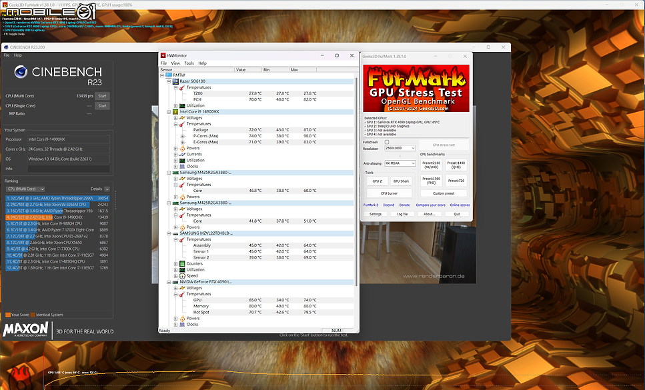Open the Cinebench File menu
The image size is (645, 390).
tap(7, 55)
